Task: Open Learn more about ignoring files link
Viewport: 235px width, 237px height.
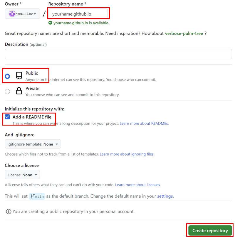Action: (x=127, y=154)
